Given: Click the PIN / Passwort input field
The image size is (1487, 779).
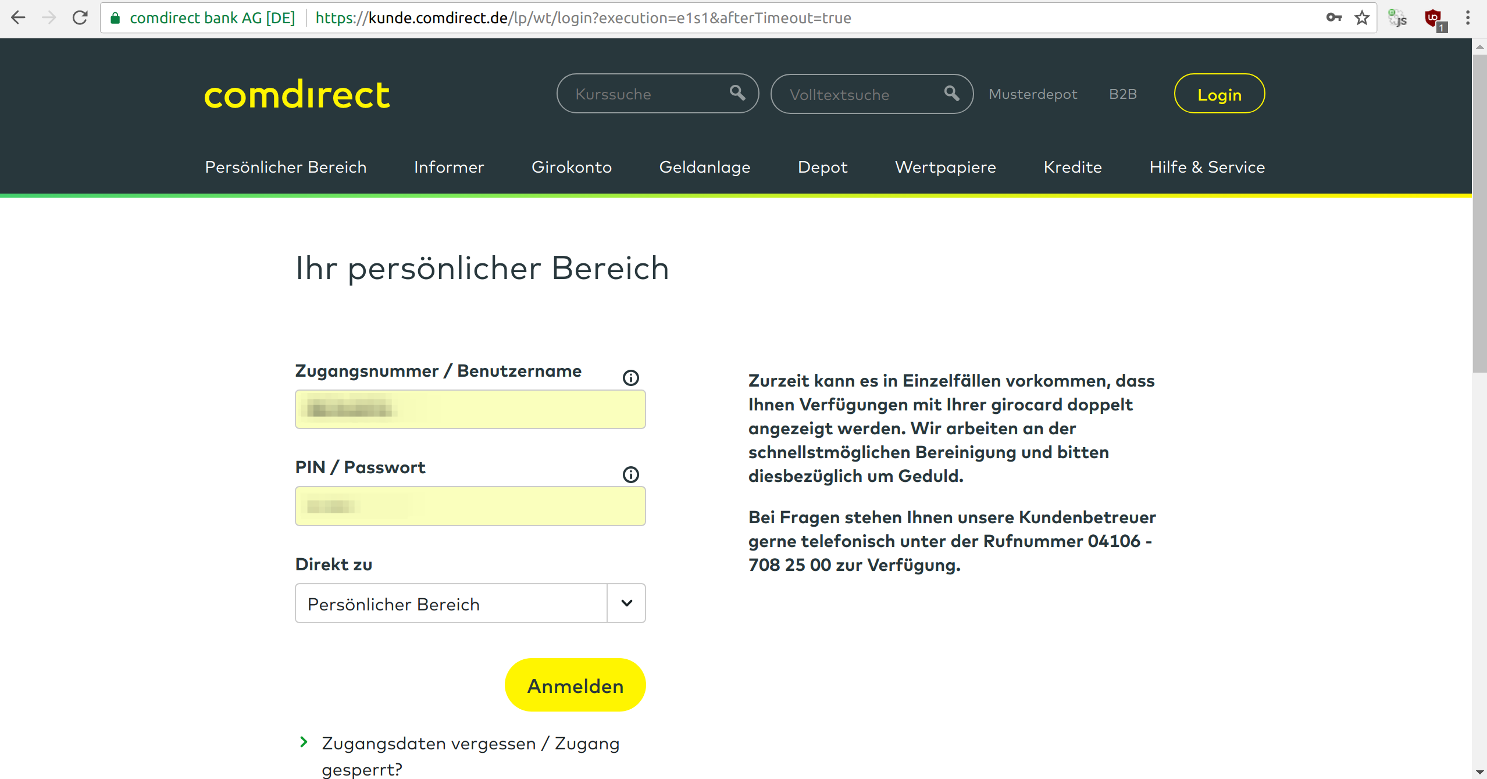Looking at the screenshot, I should (469, 506).
